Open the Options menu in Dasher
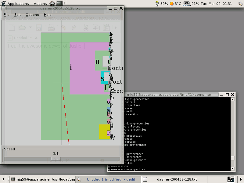The image size is (244, 183). click(x=32, y=15)
